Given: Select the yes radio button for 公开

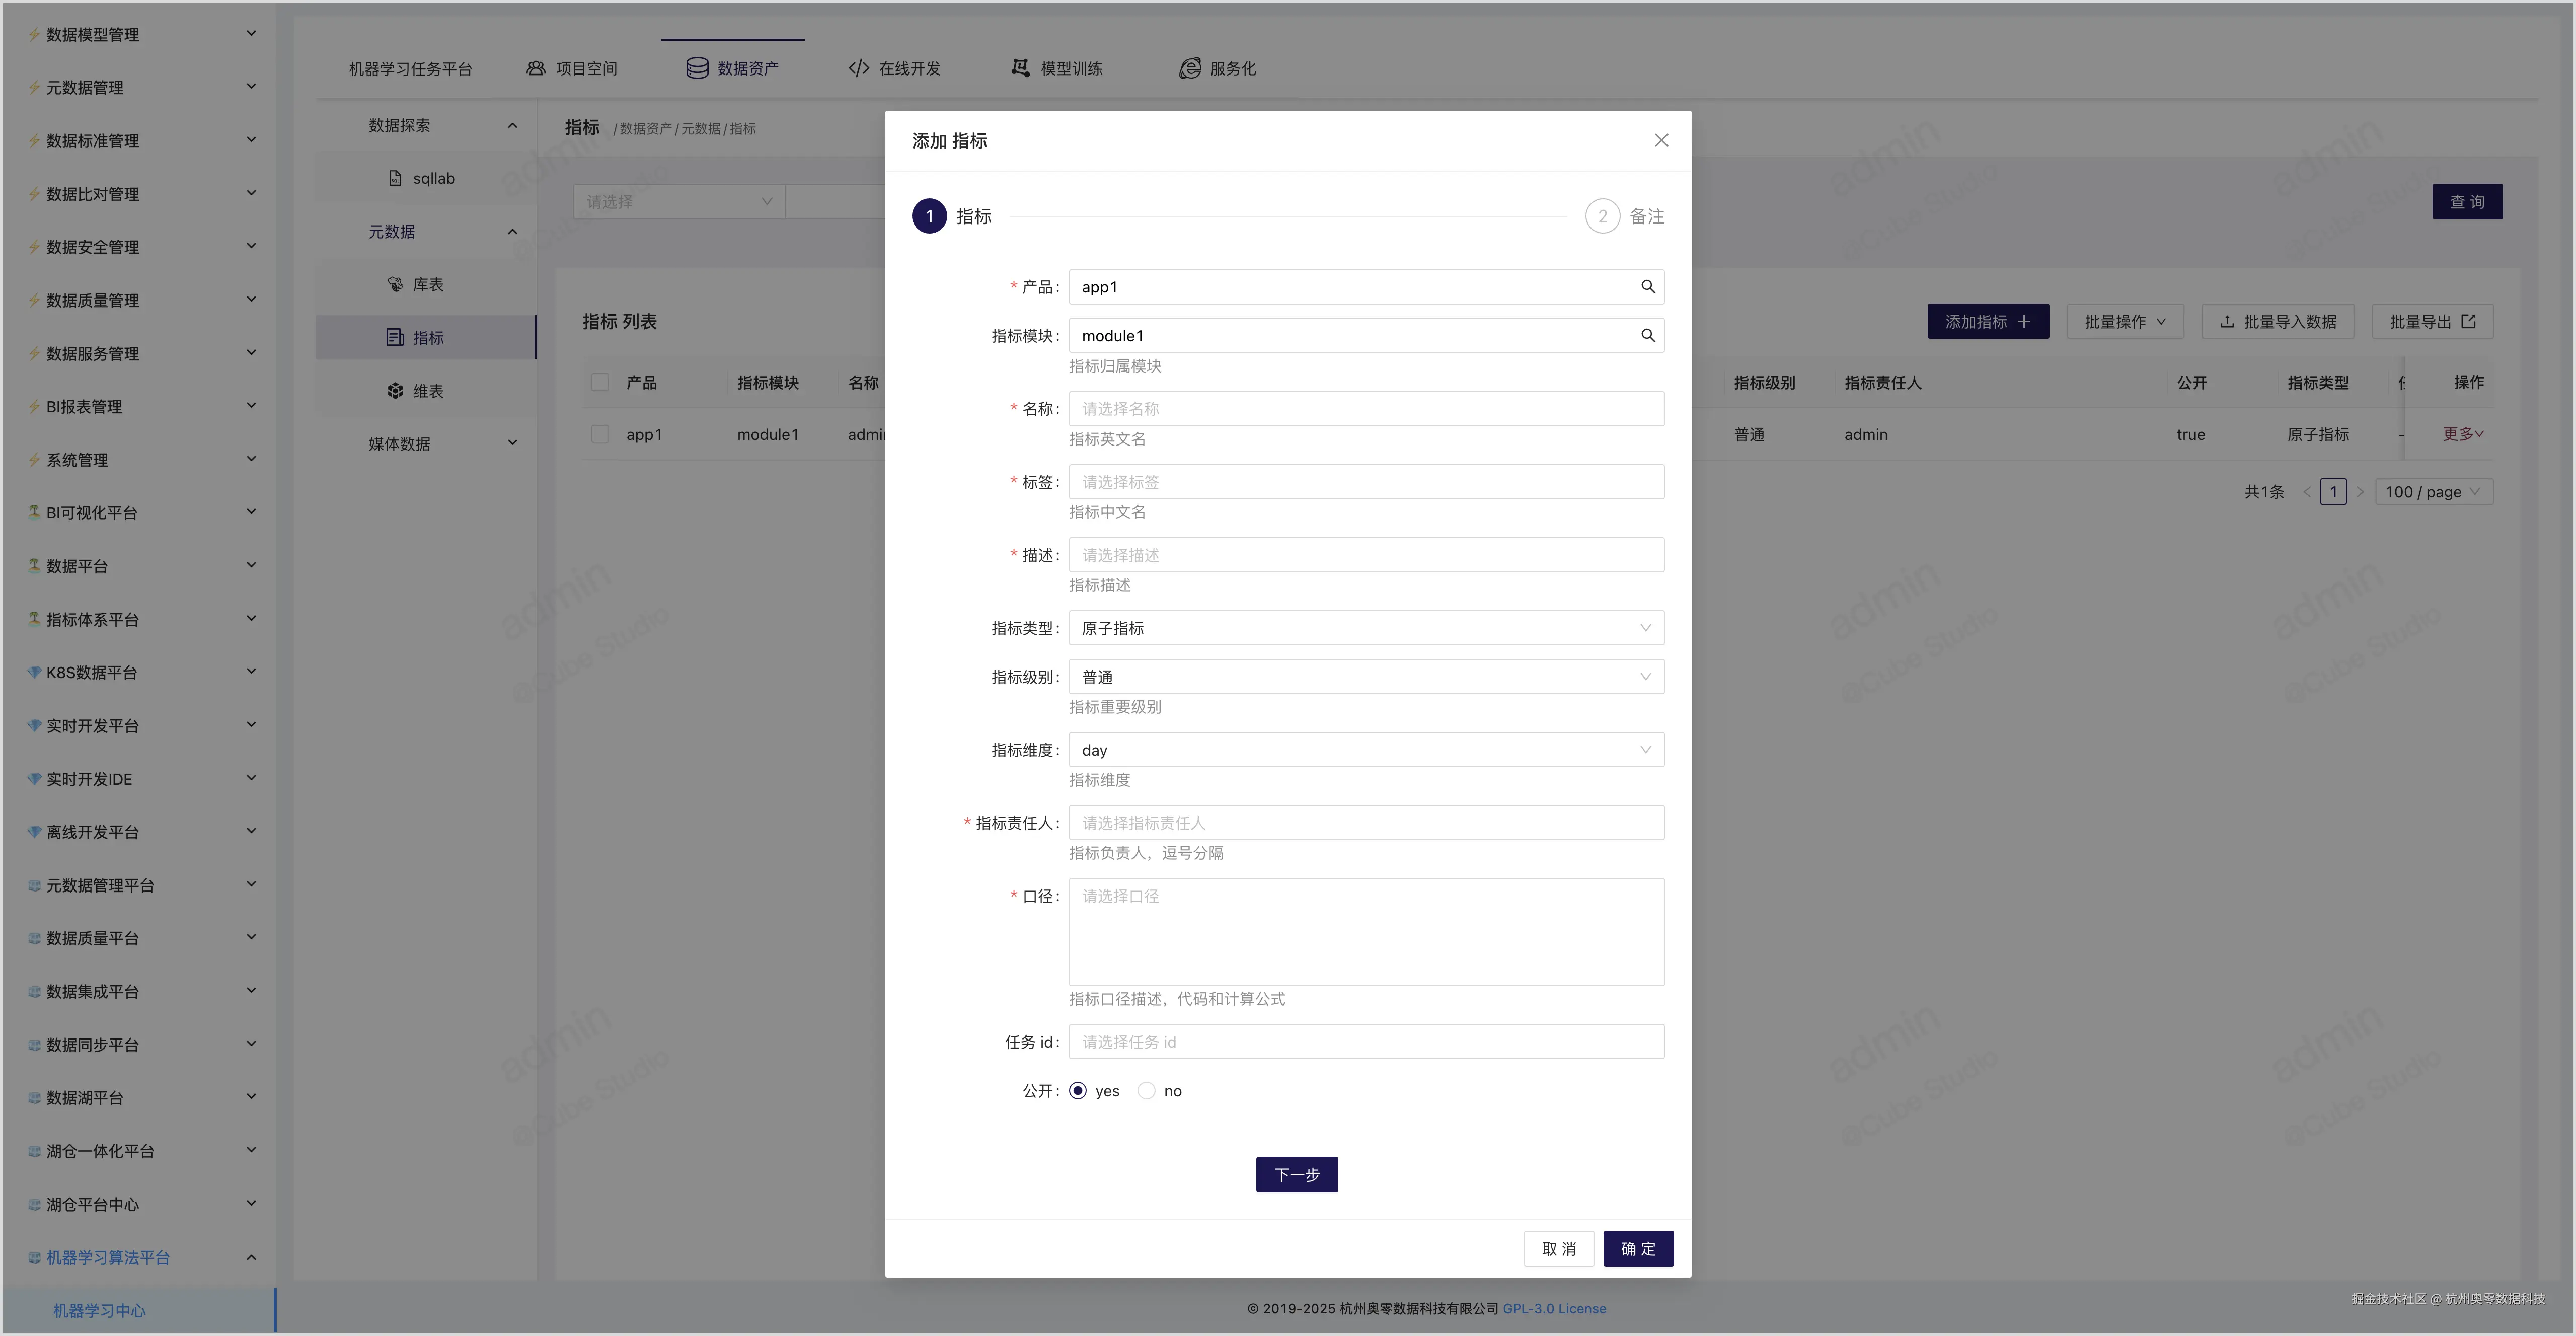Looking at the screenshot, I should tap(1078, 1091).
